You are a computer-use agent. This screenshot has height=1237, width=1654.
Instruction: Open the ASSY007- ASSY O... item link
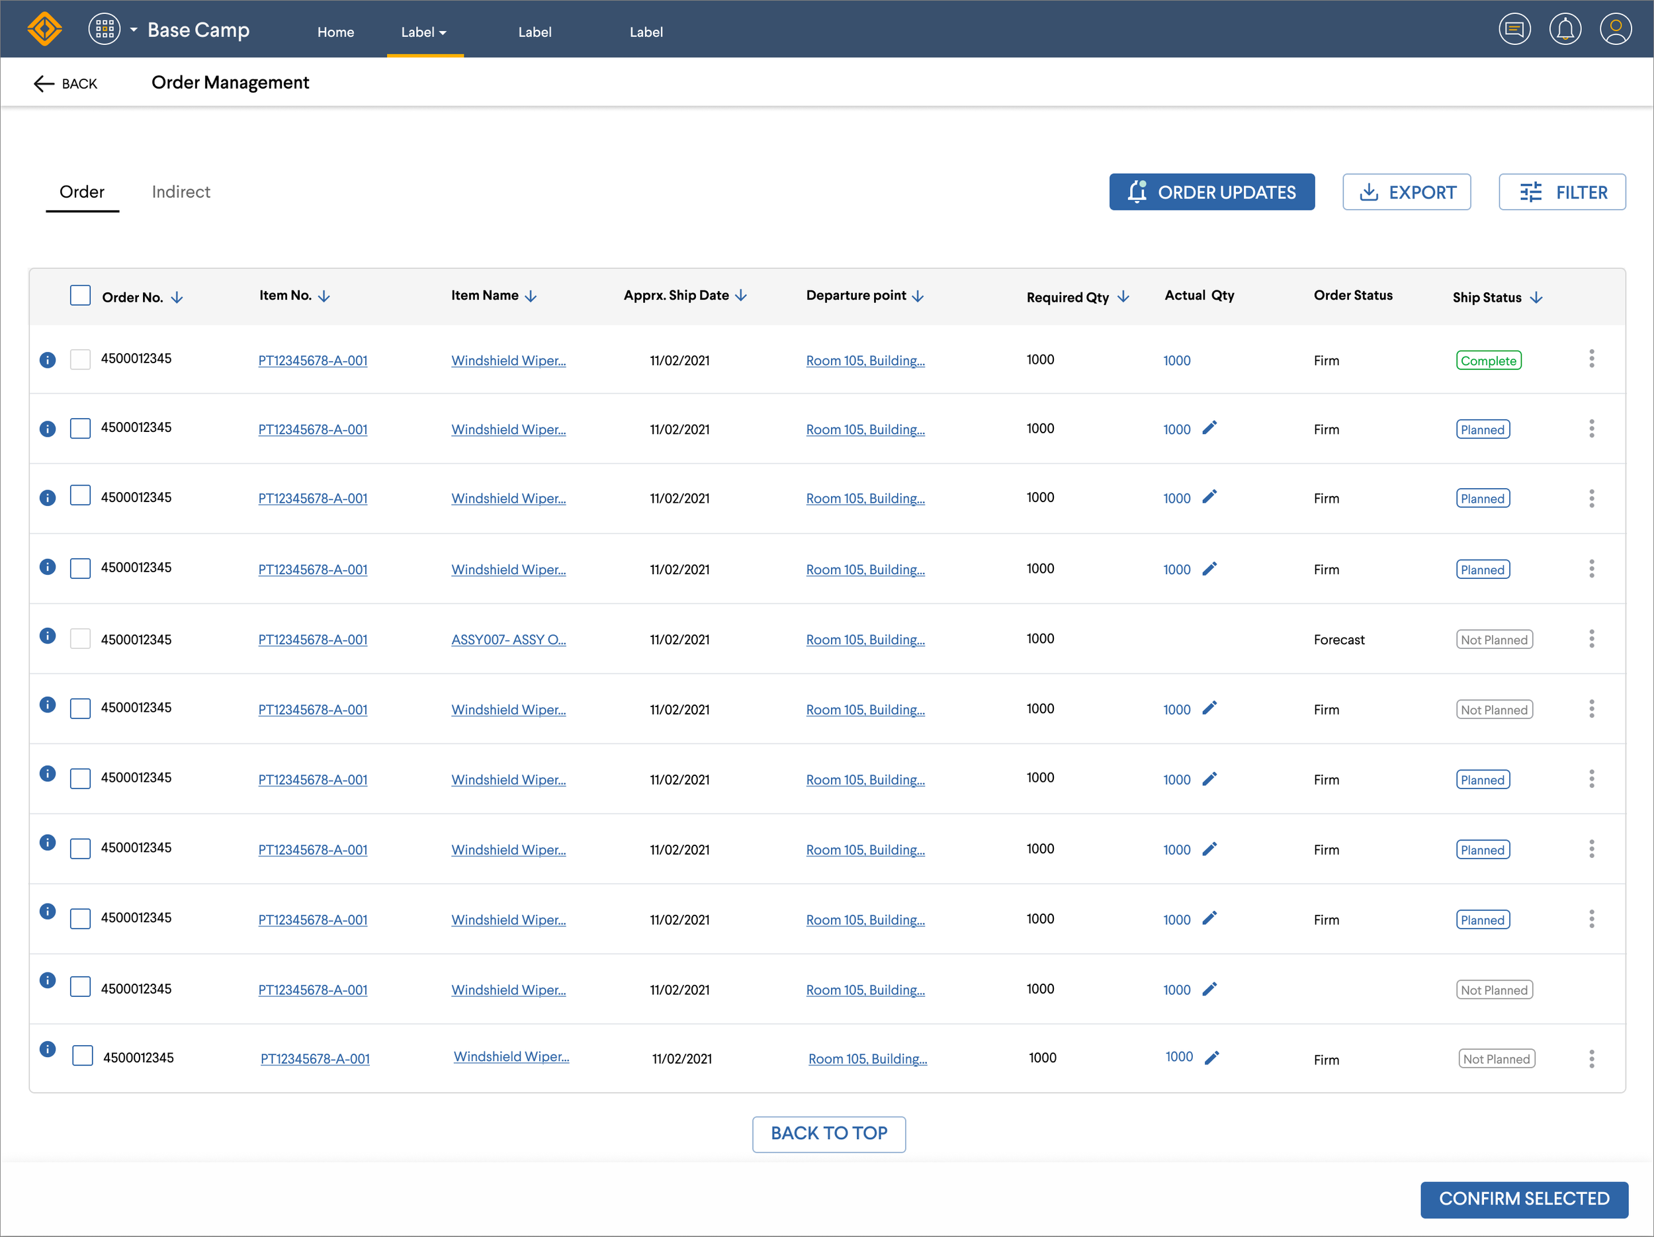(x=509, y=640)
